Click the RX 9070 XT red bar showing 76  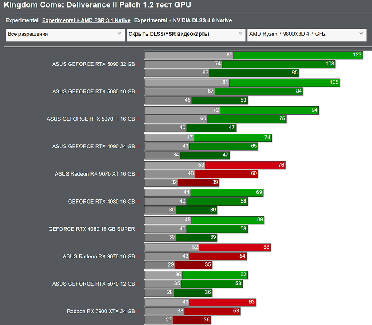click(x=245, y=165)
